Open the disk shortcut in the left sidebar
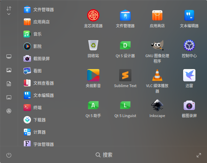 pyautogui.click(x=9, y=97)
